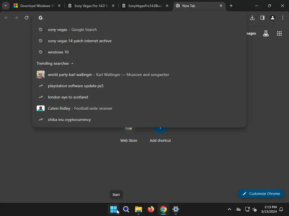Open the tab search dropdown arrow
Viewport: 289px width, 216px height.
[x=6, y=6]
